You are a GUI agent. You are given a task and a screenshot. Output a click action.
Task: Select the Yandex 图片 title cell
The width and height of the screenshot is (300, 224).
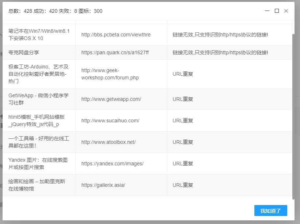pos(39,164)
